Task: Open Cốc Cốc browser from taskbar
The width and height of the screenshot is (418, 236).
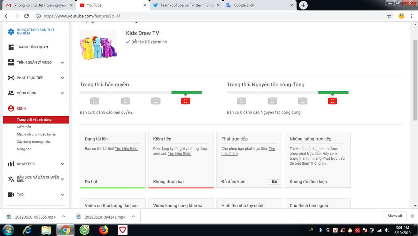Action: (x=84, y=230)
